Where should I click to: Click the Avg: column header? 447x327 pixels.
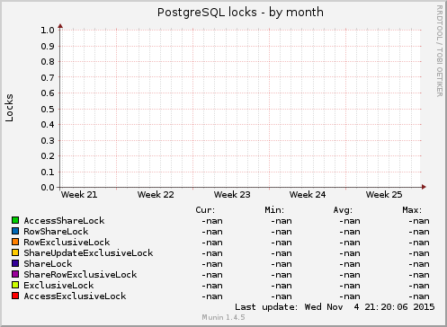pyautogui.click(x=343, y=210)
